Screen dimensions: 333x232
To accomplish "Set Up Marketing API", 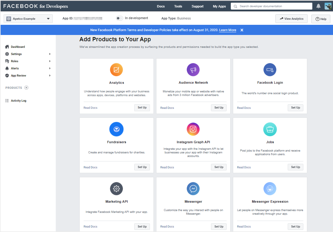I will click(x=142, y=227).
